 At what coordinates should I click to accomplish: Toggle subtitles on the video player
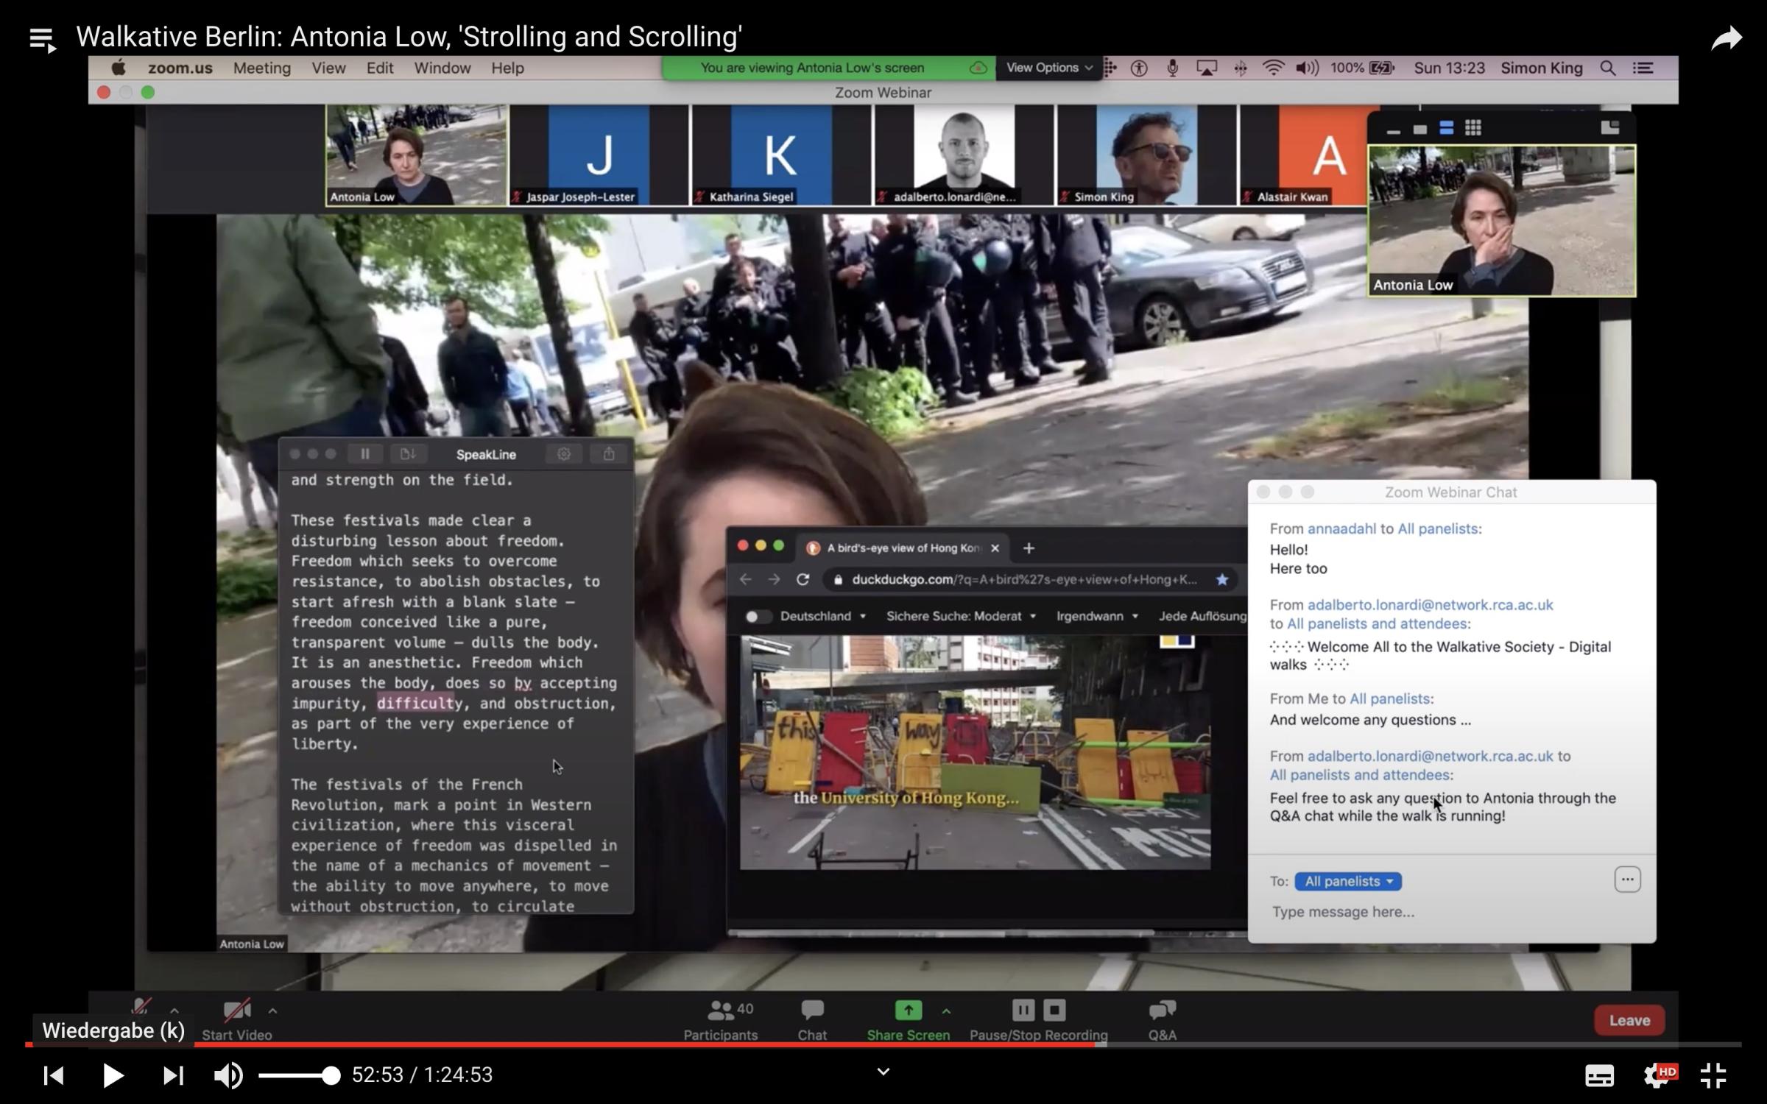[1599, 1075]
